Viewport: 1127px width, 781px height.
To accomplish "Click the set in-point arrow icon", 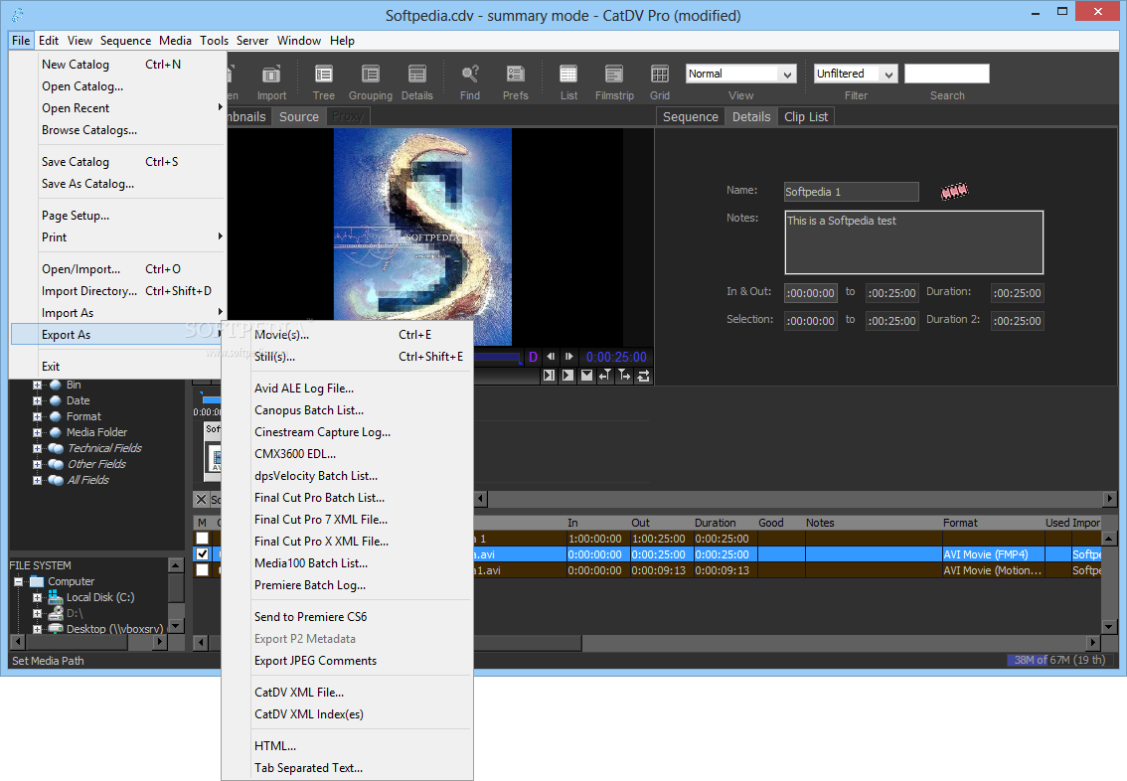I will pyautogui.click(x=605, y=375).
